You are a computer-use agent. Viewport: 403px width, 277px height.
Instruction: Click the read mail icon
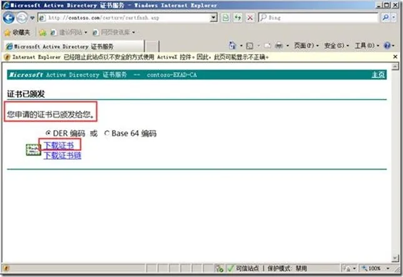(267, 46)
